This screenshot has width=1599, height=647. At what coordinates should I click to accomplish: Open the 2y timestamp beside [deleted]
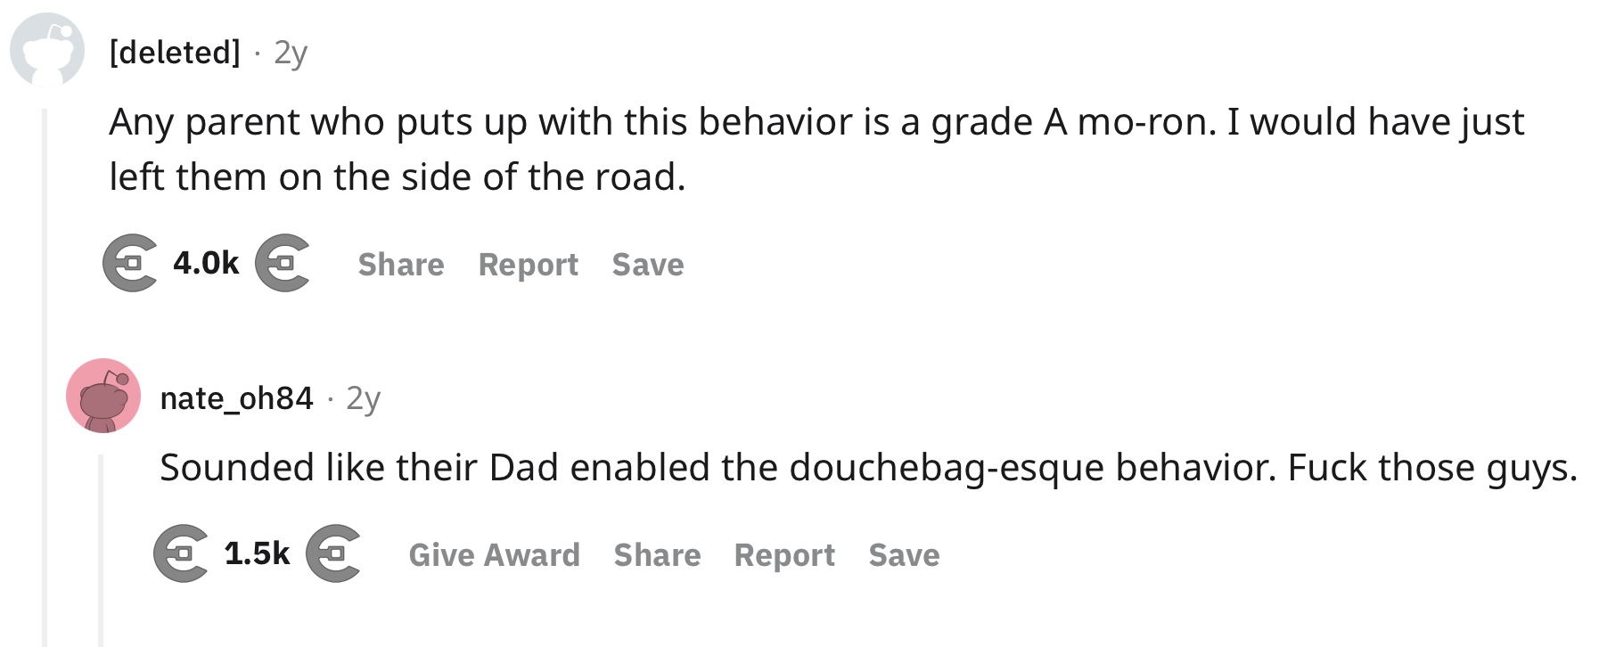point(291,53)
